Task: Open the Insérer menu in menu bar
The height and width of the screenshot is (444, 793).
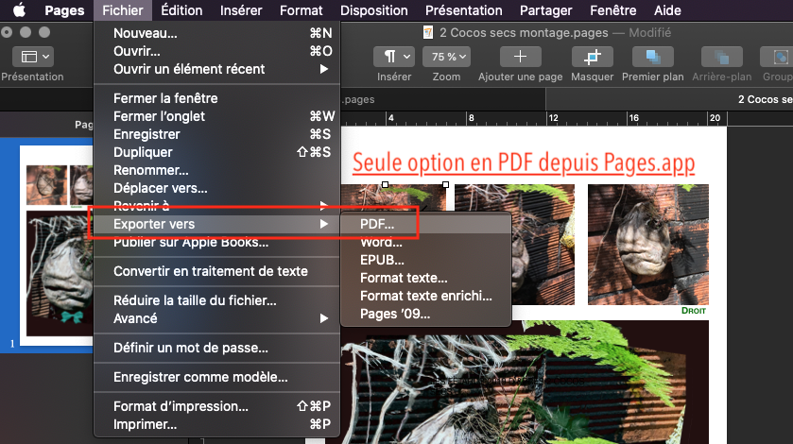Action: [x=241, y=10]
